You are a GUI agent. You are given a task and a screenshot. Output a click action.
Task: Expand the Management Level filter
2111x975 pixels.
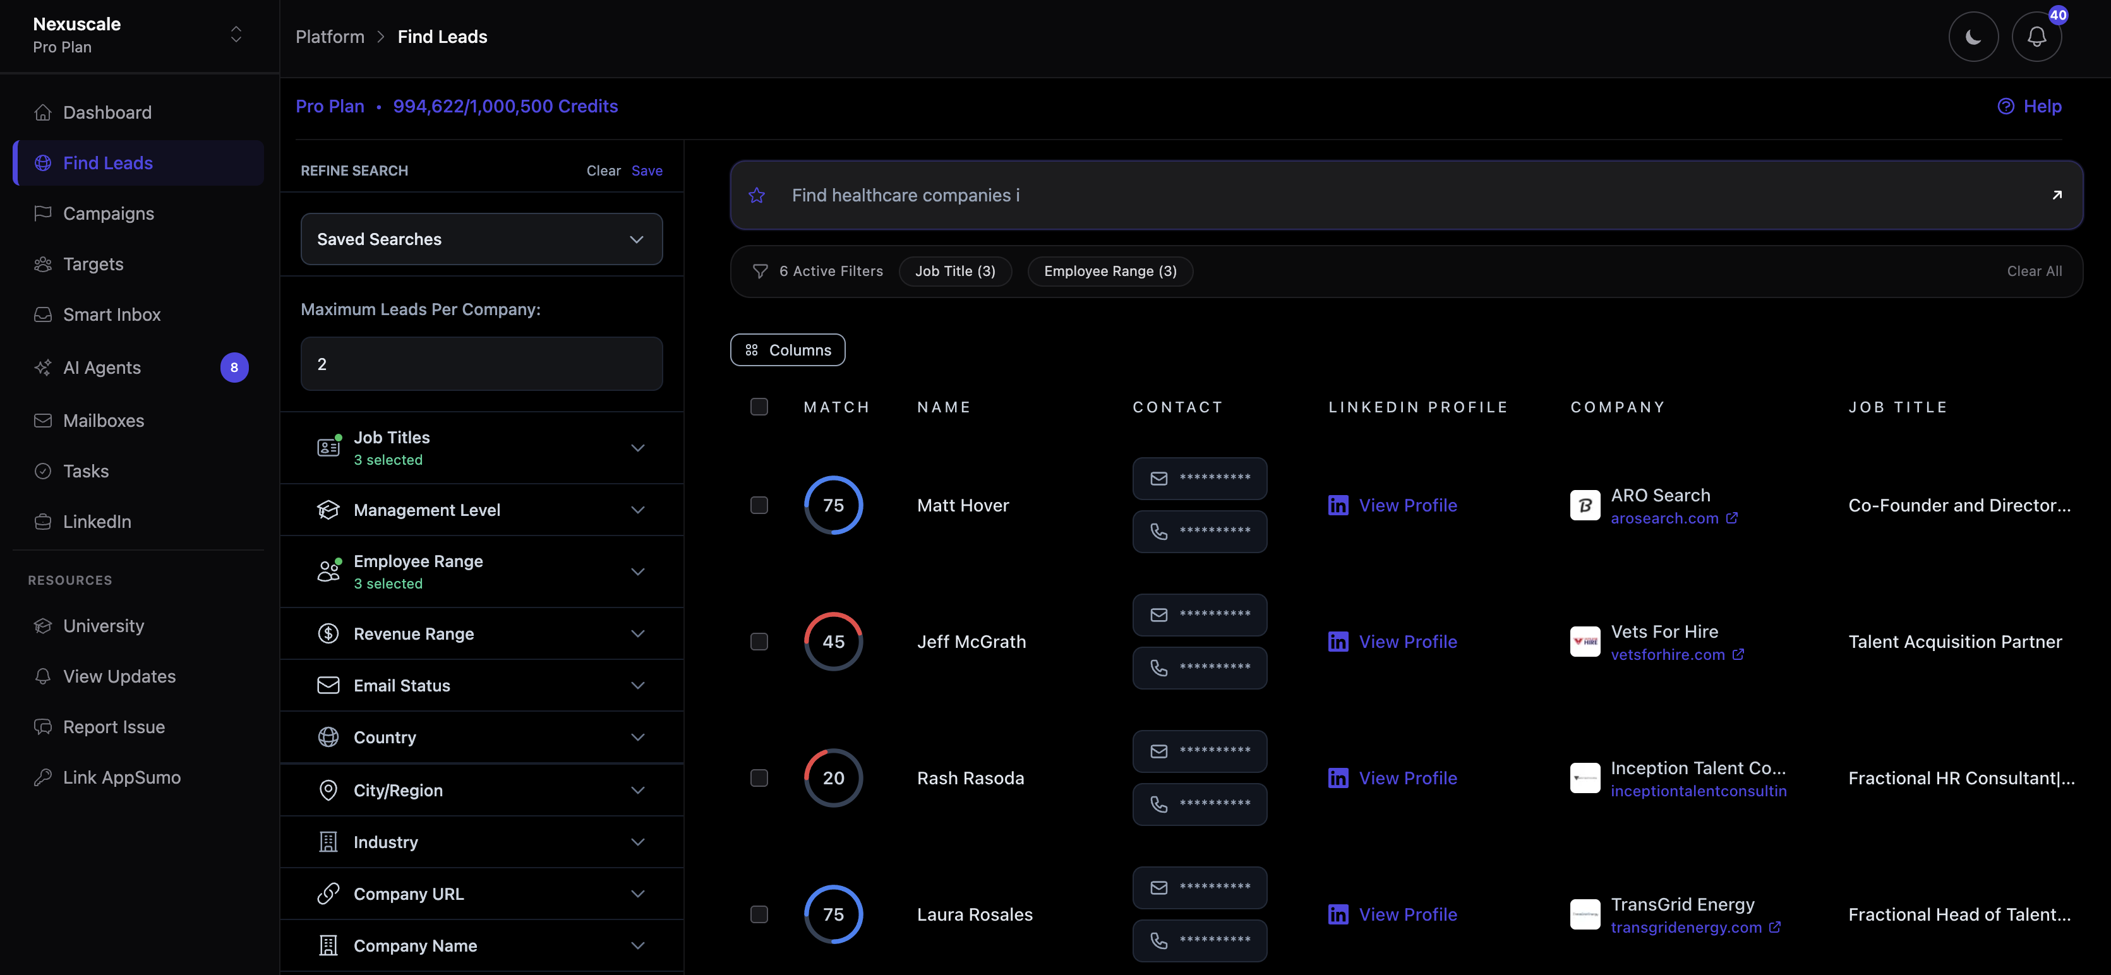pos(481,510)
